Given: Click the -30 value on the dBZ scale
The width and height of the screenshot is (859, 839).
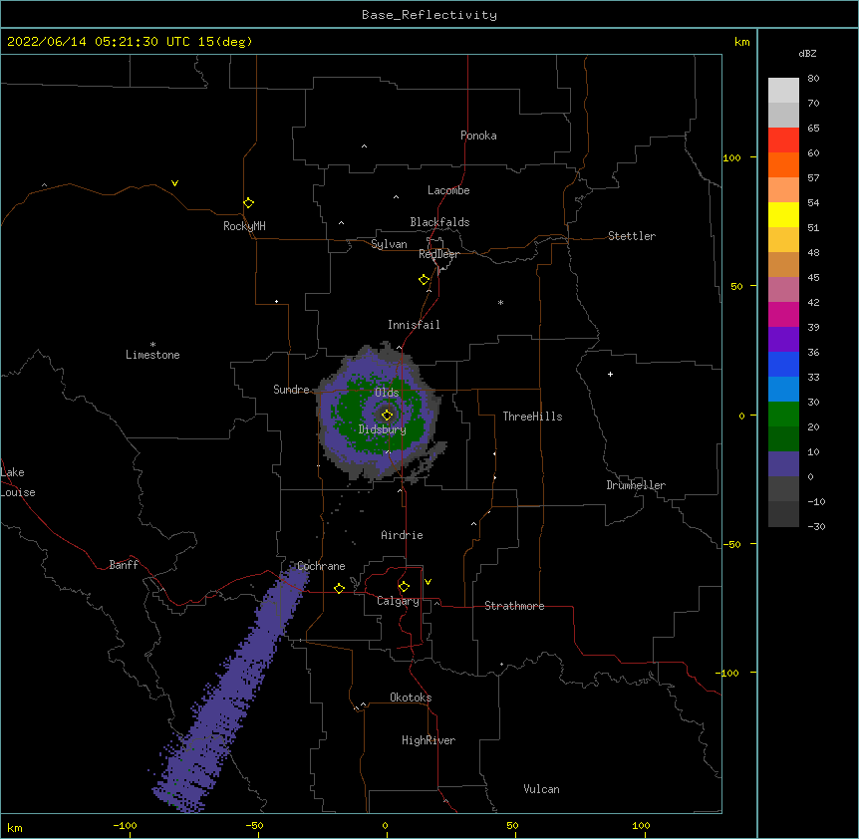Looking at the screenshot, I should (x=816, y=526).
